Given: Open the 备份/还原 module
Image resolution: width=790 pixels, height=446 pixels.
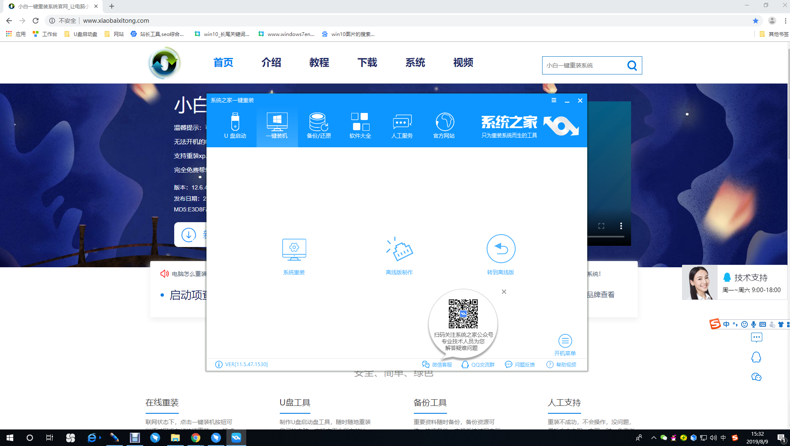Looking at the screenshot, I should 319,126.
